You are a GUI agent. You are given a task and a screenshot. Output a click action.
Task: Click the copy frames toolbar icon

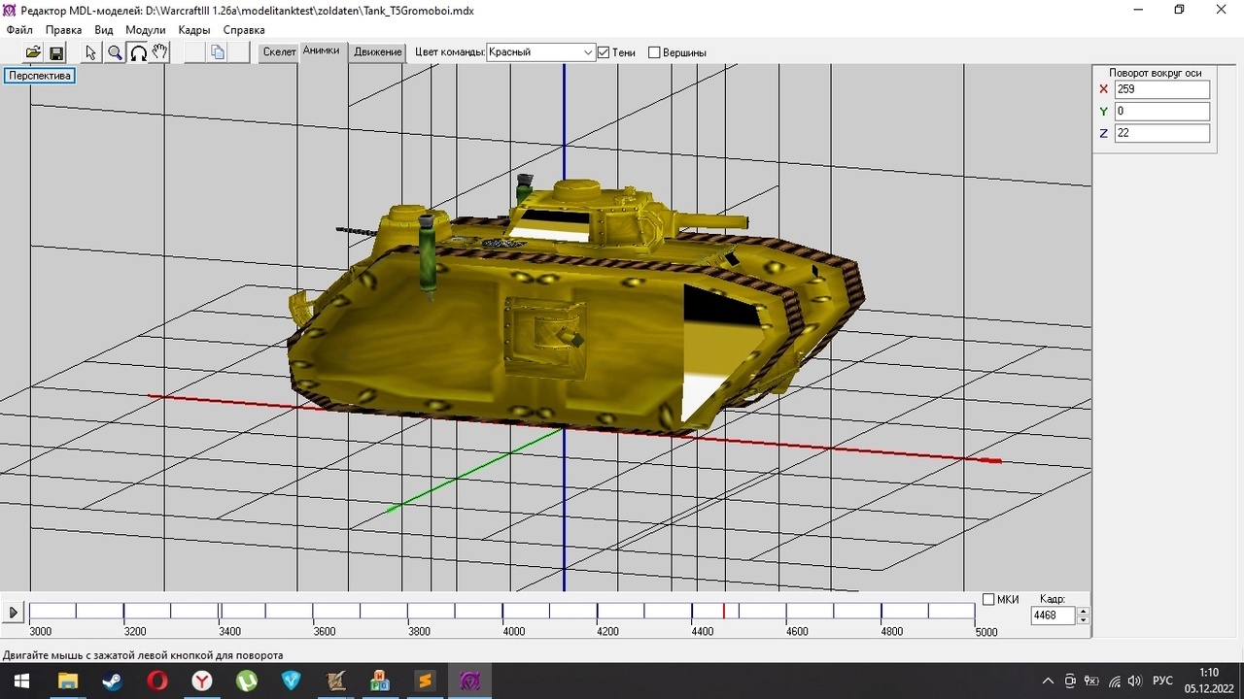219,52
